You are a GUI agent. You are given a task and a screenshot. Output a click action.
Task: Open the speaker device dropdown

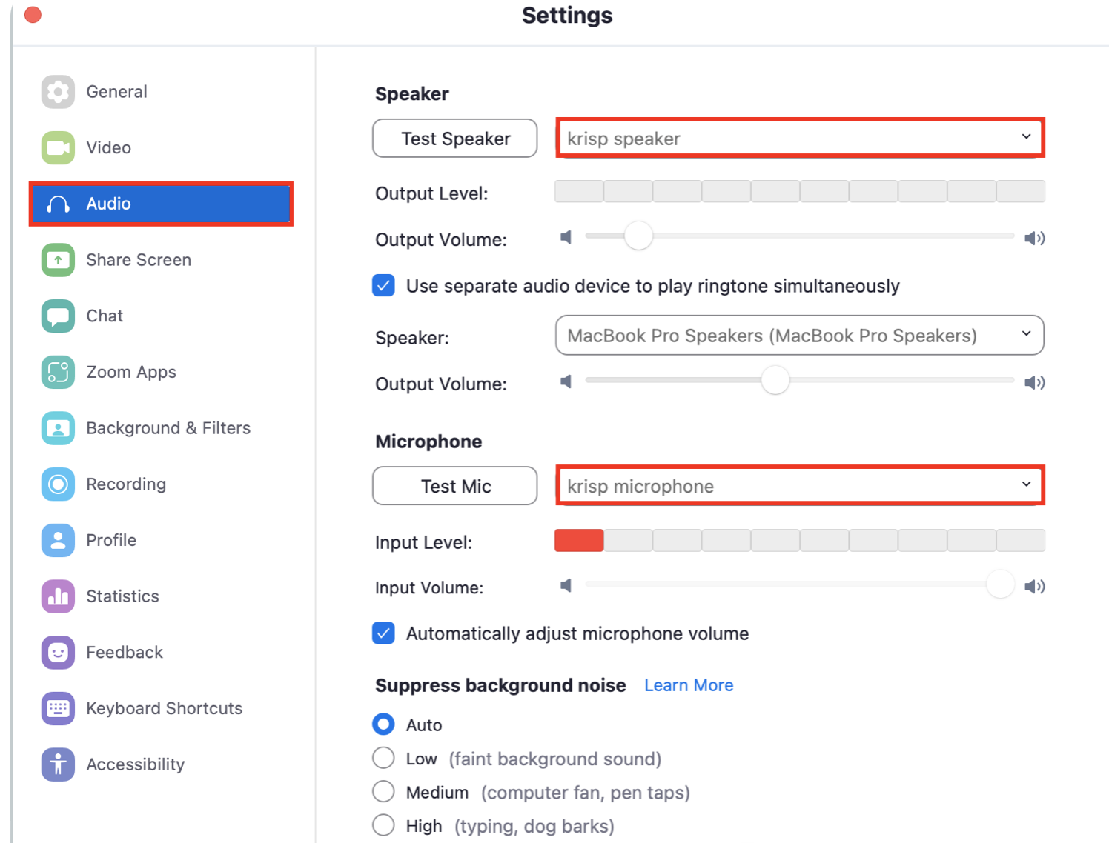(1025, 137)
